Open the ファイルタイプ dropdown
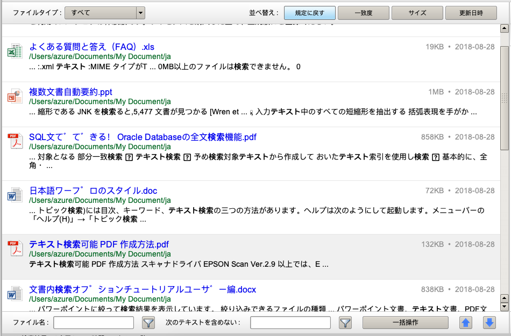 [x=105, y=12]
